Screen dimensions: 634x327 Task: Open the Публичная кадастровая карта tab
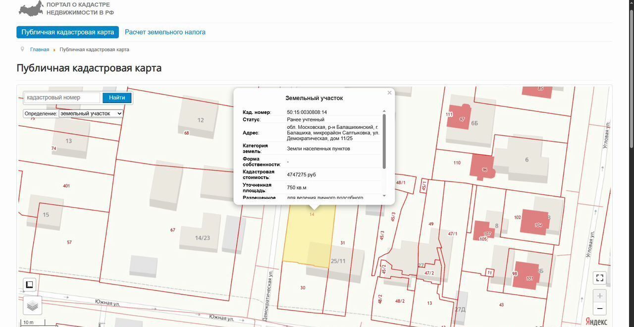67,32
